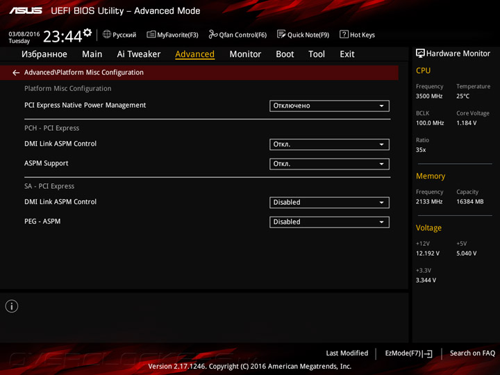Click the Русский language button
This screenshot has width=500, height=375.
119,35
